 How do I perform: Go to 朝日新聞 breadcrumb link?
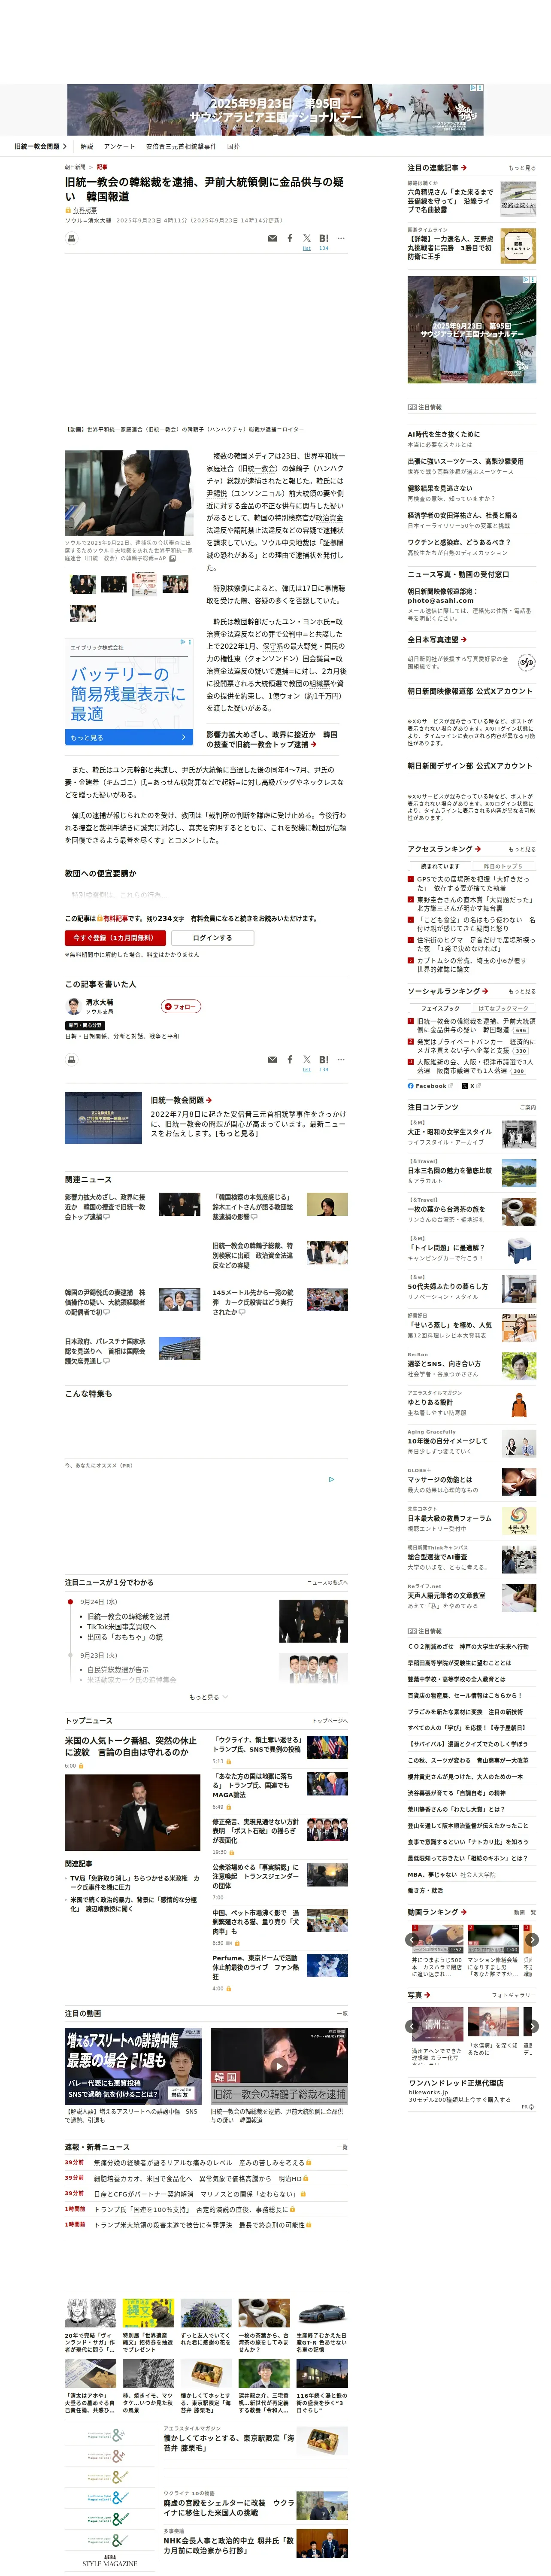(75, 167)
